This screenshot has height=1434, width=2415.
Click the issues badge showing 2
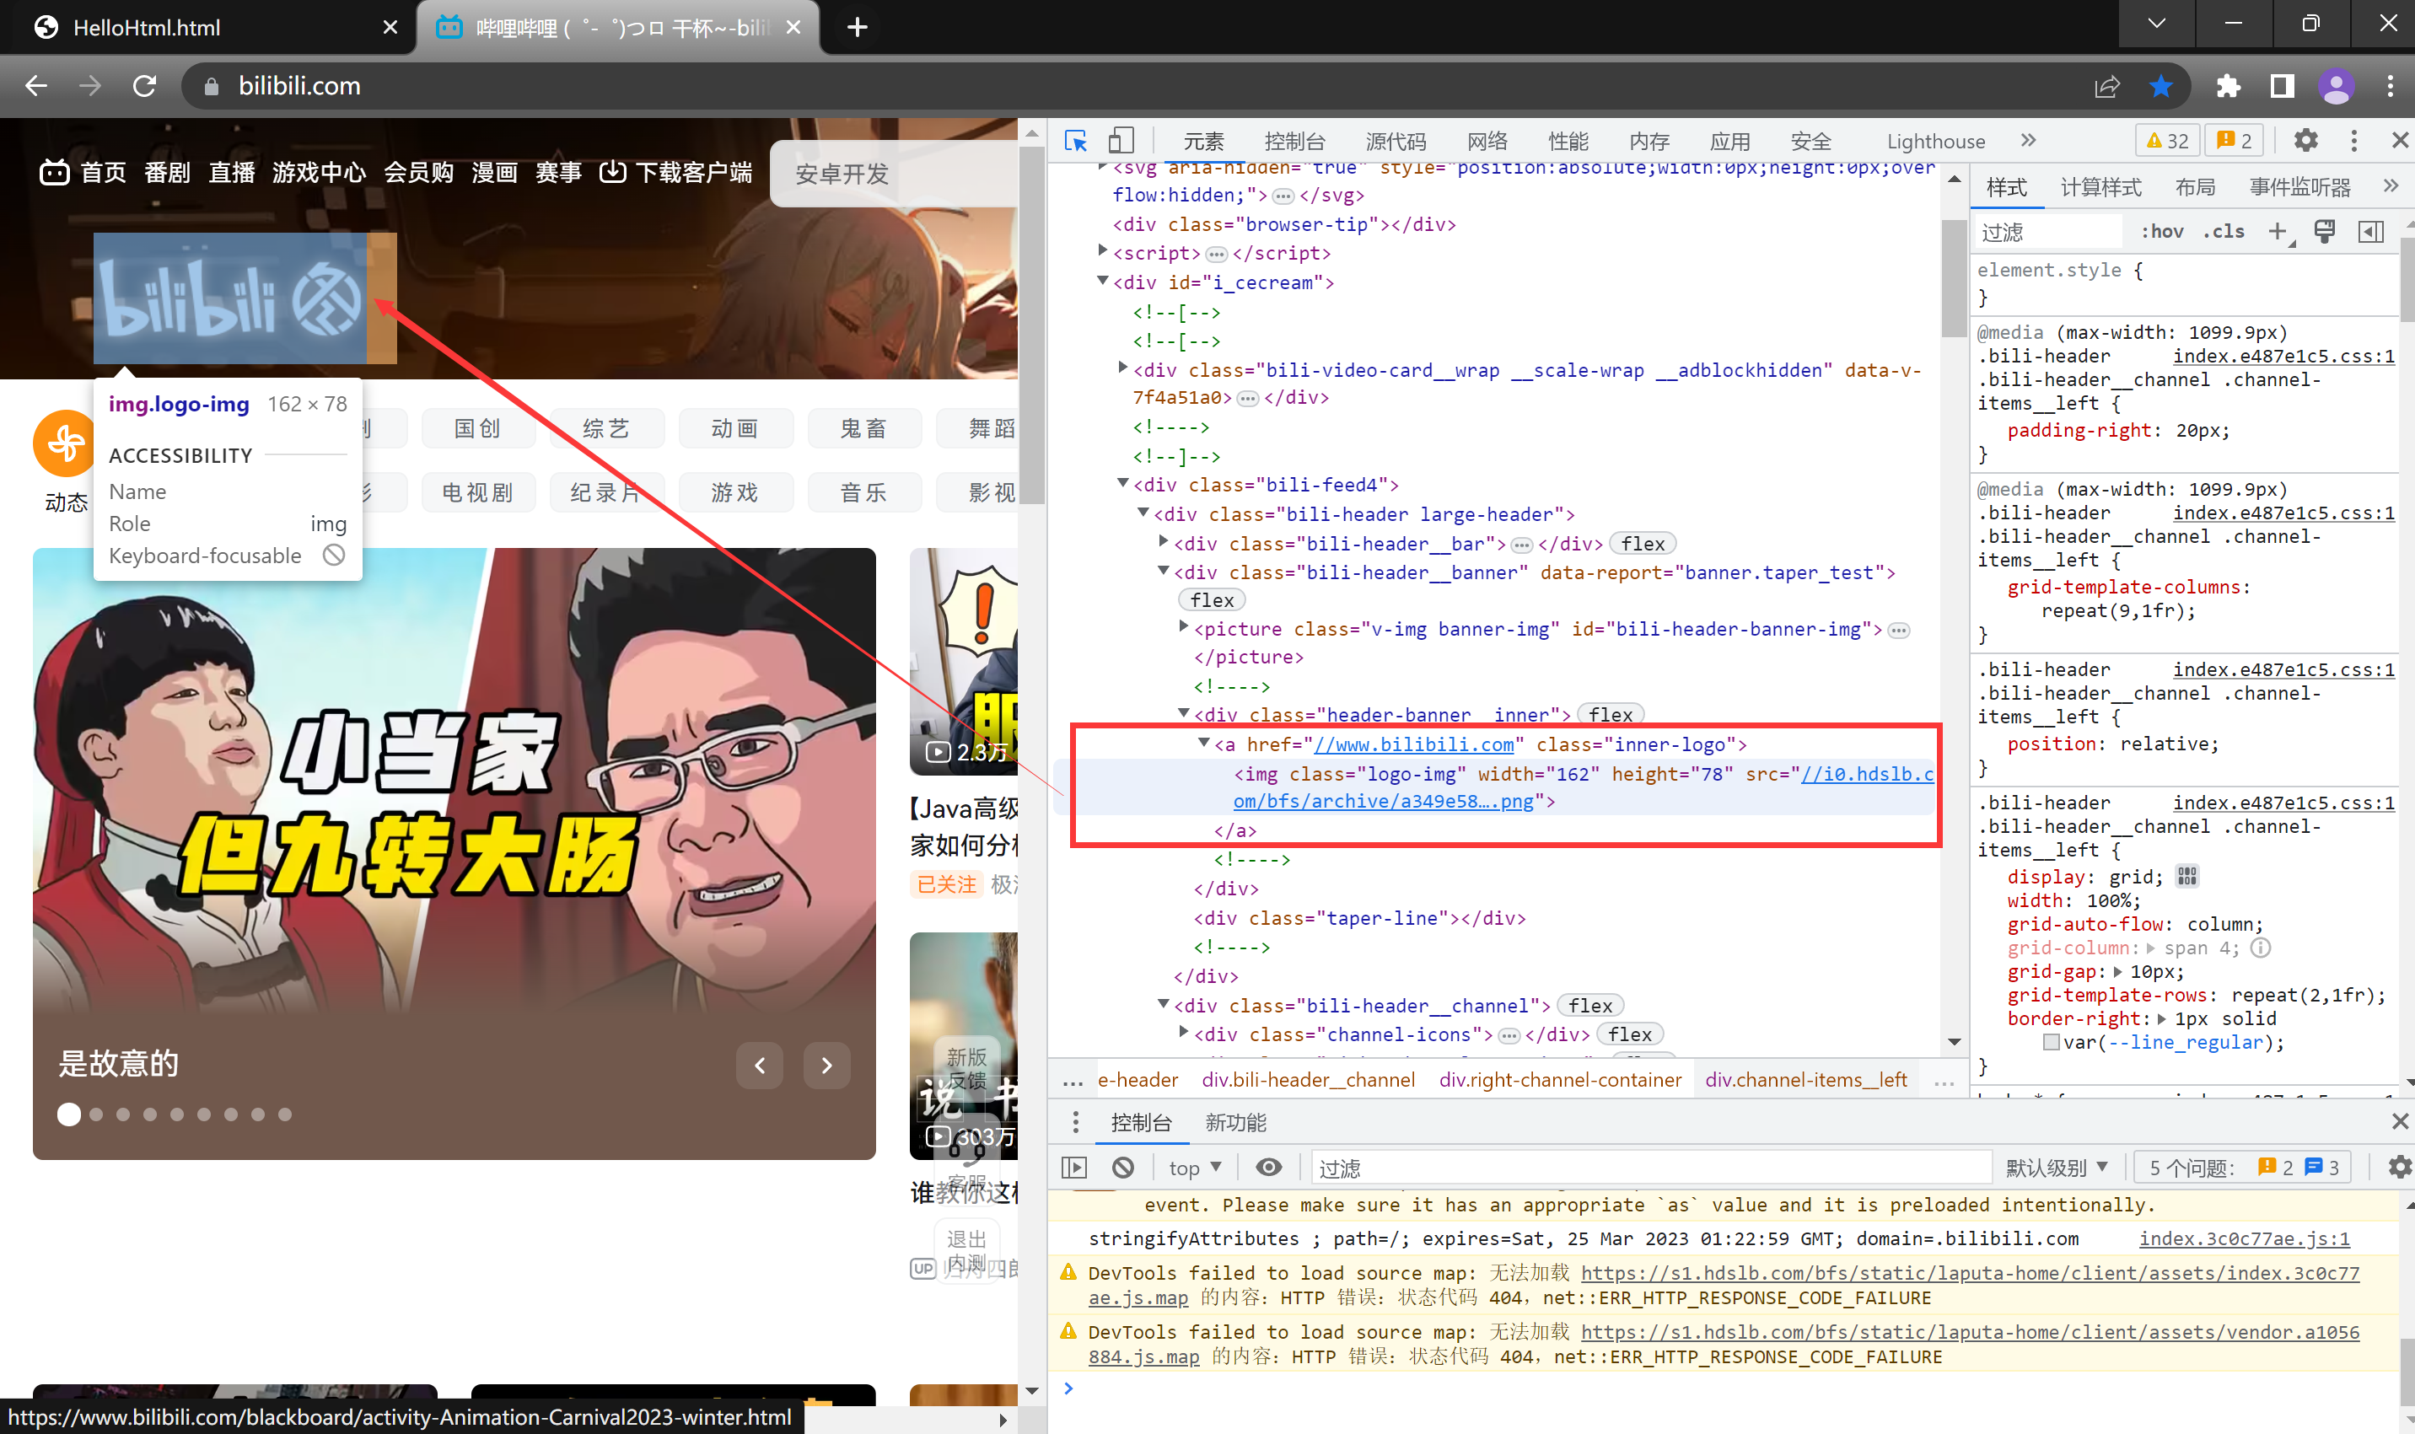[2235, 141]
